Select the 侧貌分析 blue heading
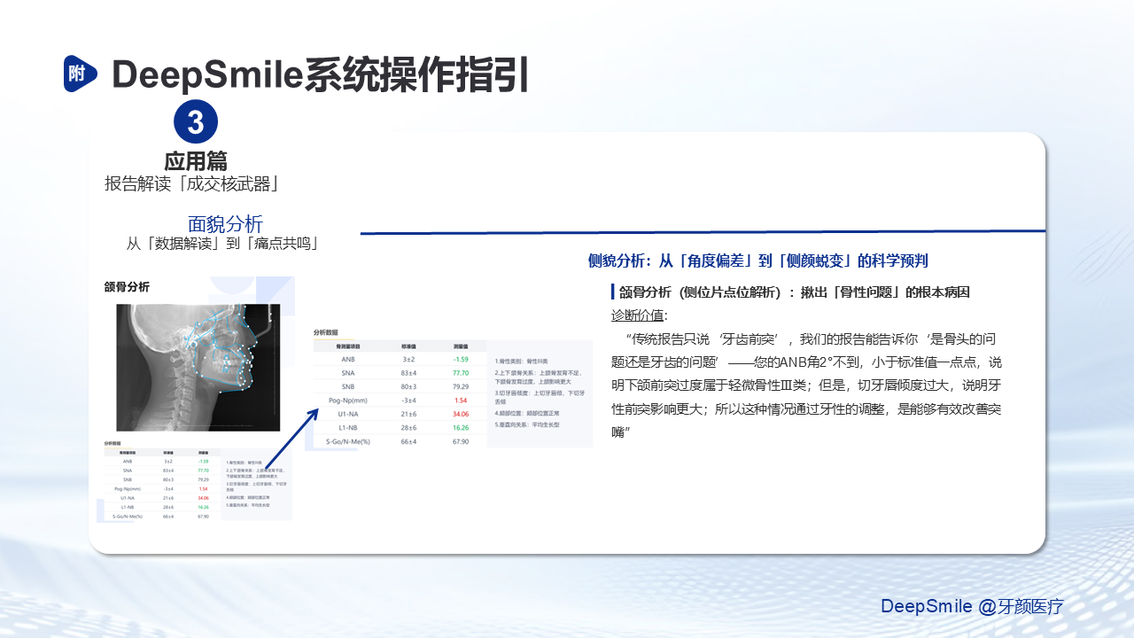Image resolution: width=1134 pixels, height=638 pixels. (x=757, y=261)
